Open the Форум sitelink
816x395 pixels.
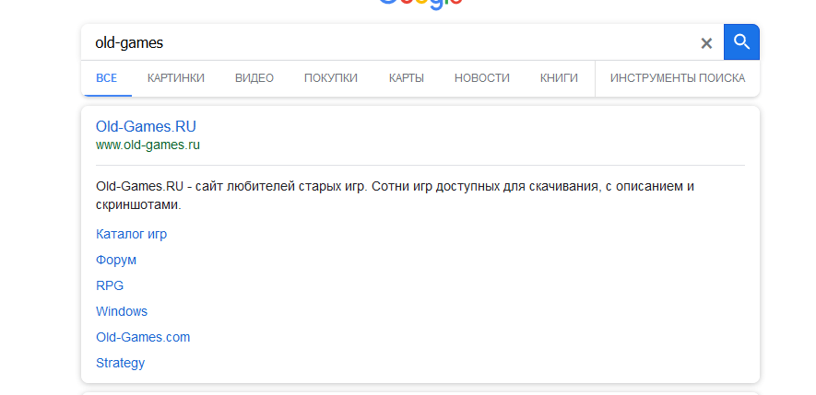coord(116,260)
